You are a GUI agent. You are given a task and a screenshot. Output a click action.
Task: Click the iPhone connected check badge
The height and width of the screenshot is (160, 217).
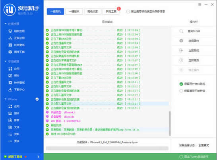click(x=37, y=99)
